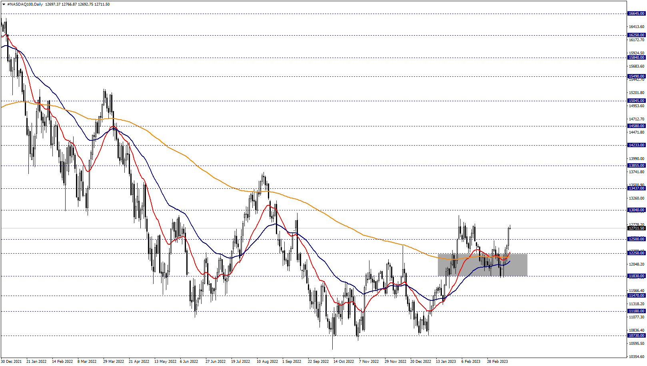Select the 12250.00 level label
The width and height of the screenshot is (647, 366).
tap(636, 253)
